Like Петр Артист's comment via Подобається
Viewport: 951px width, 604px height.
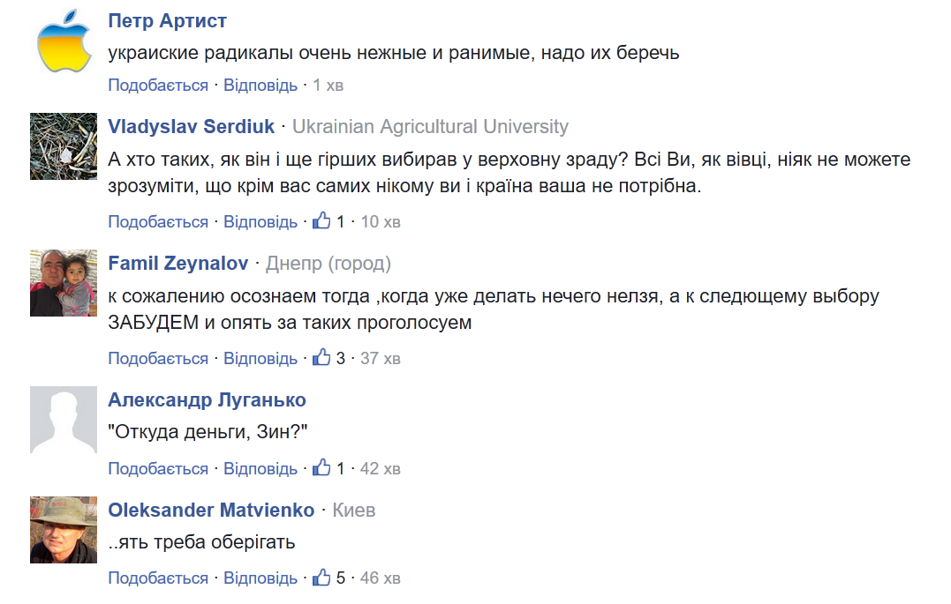point(158,86)
